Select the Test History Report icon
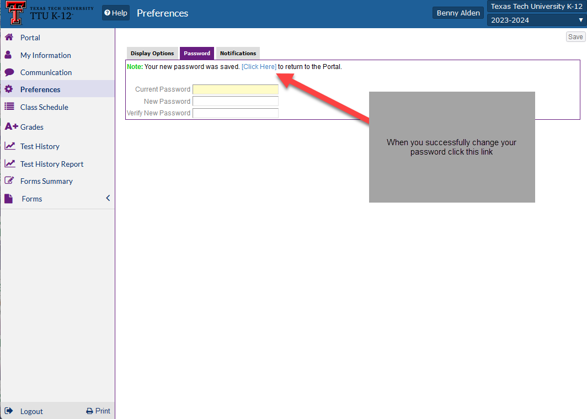Viewport: 587px width, 419px height. click(11, 163)
